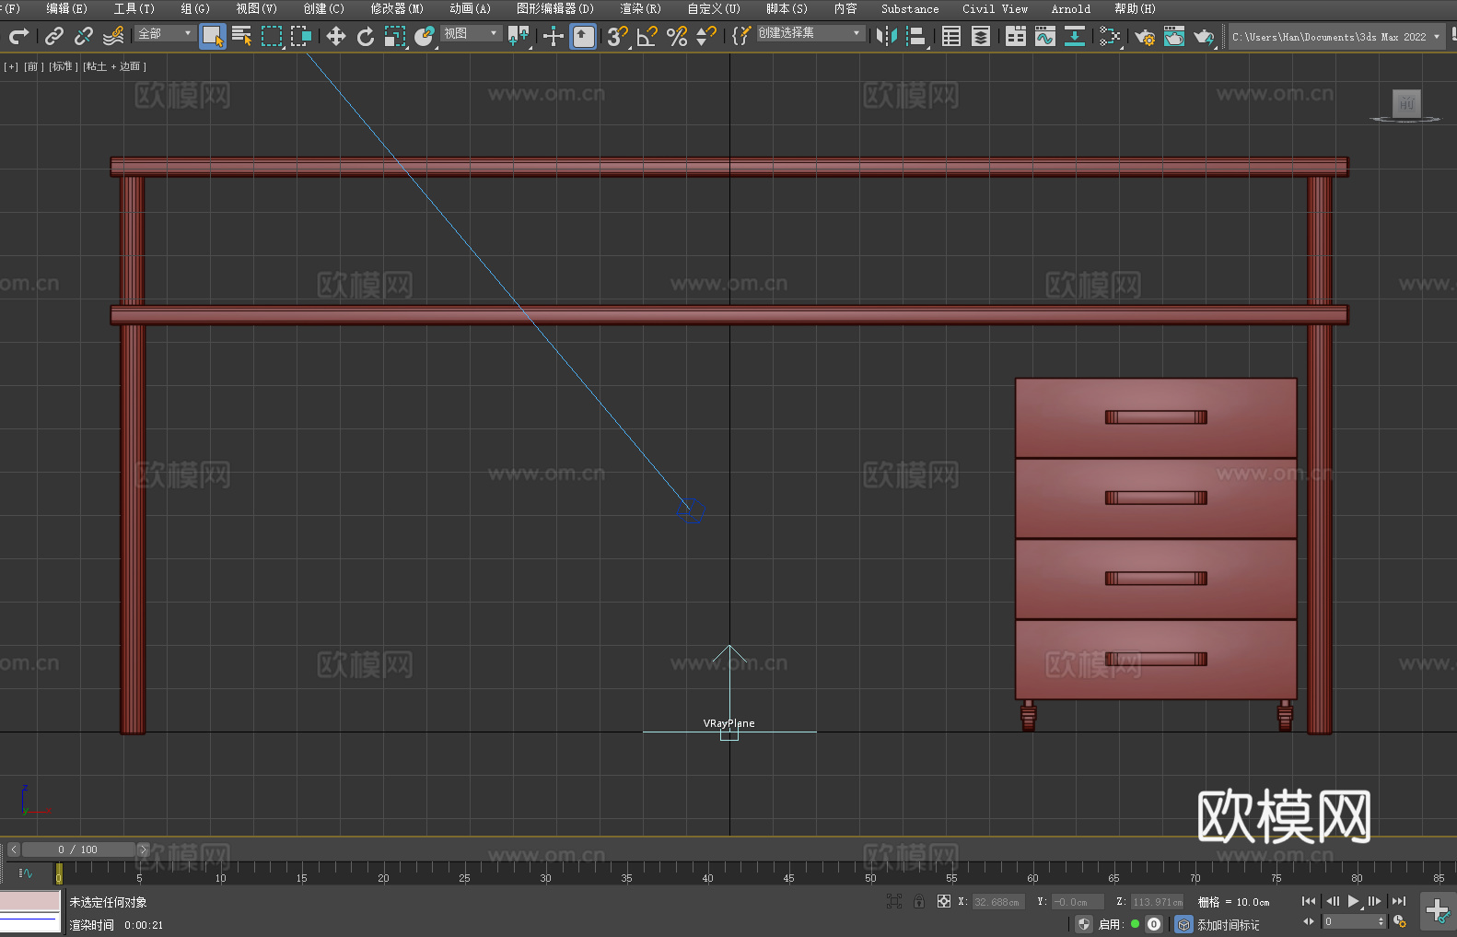Open the 工具(T) menu
1457x937 pixels.
coord(134,8)
